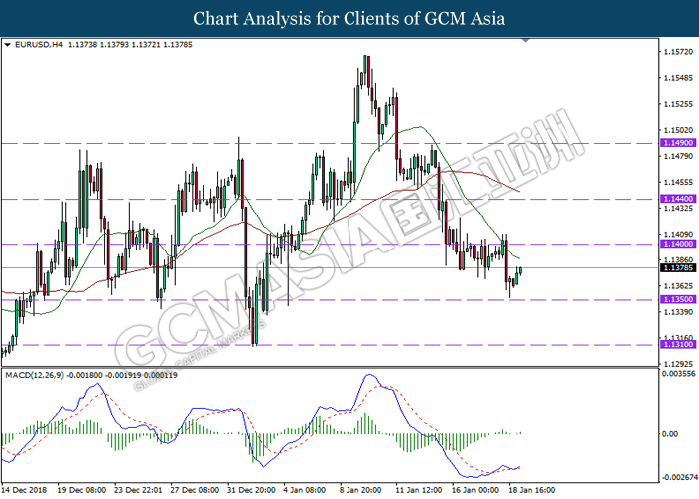Click the 1.14900 purple price level label
699x499 pixels.
(678, 143)
